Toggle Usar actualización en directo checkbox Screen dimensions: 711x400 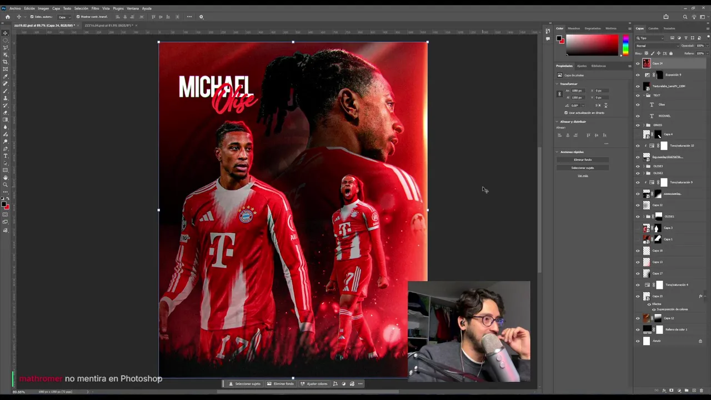566,113
